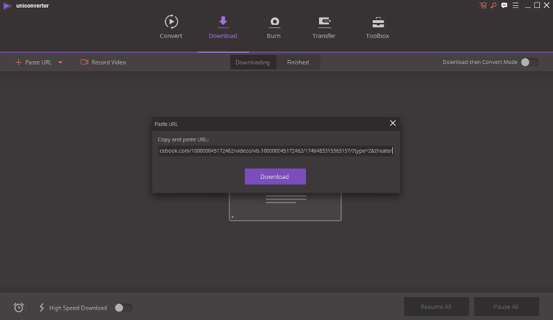The width and height of the screenshot is (553, 320).
Task: Open the Toolbox section
Action: 377,27
